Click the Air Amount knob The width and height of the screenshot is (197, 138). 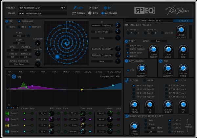(168, 68)
